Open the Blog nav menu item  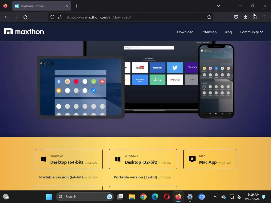pos(228,32)
